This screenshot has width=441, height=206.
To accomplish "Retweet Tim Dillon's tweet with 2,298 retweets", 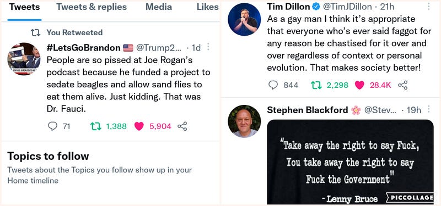I will [316, 85].
